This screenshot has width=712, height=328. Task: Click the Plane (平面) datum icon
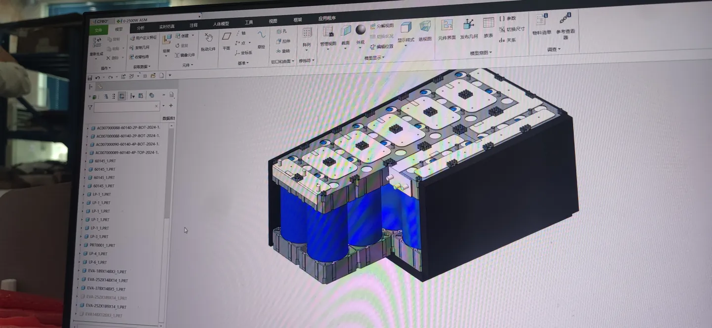[226, 37]
